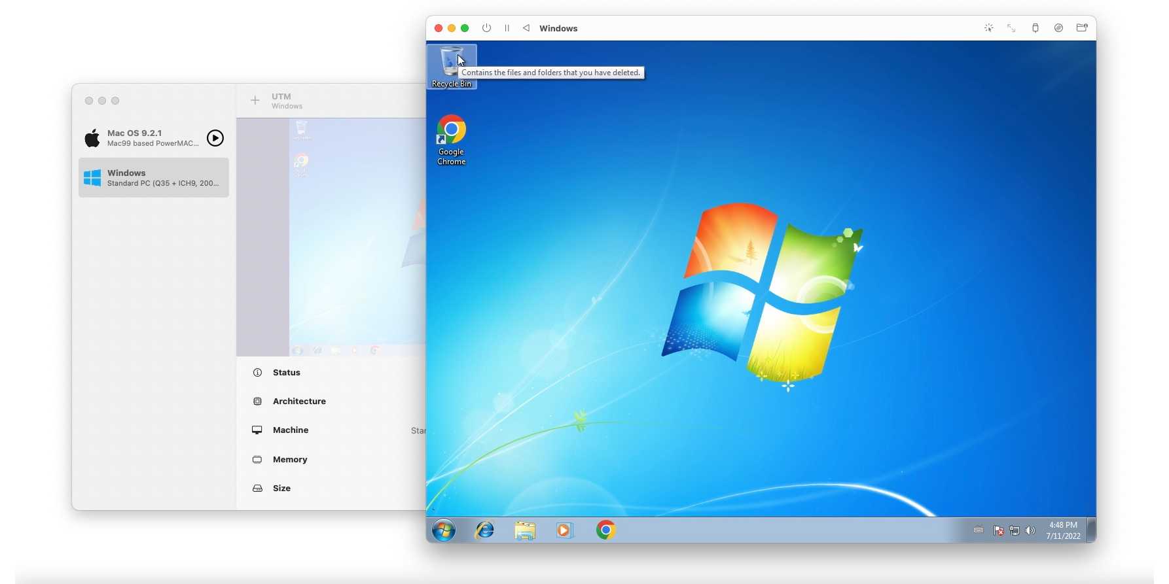Click the Size row in UTM details

(x=331, y=488)
